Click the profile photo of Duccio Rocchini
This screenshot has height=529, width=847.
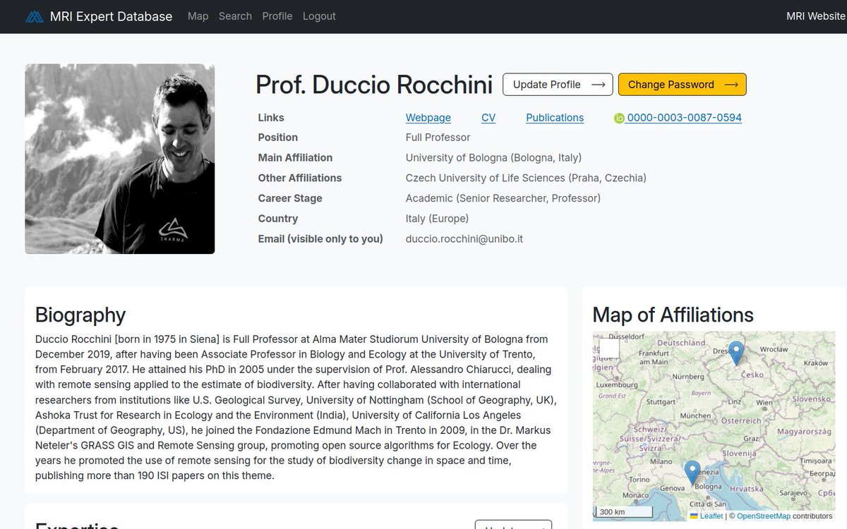click(x=120, y=159)
